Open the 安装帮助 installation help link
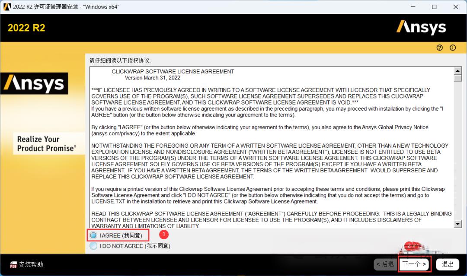467x276 pixels. pyautogui.click(x=31, y=264)
